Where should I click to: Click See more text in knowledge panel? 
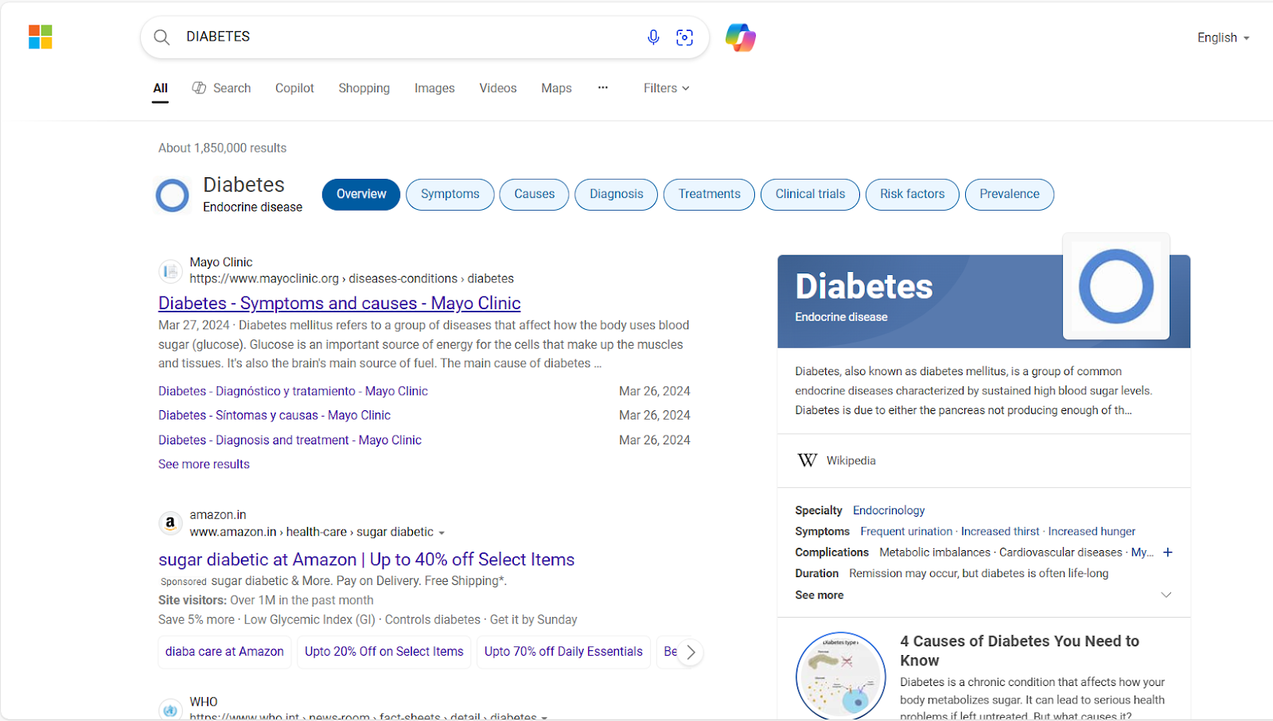pos(819,595)
